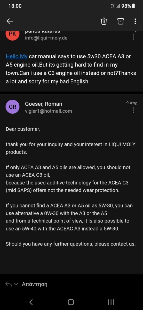The image size is (143, 310).
Task: Tap Android home navigation button
Action: [71, 302]
